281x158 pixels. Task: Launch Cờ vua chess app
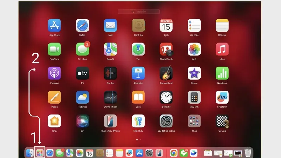point(222,121)
